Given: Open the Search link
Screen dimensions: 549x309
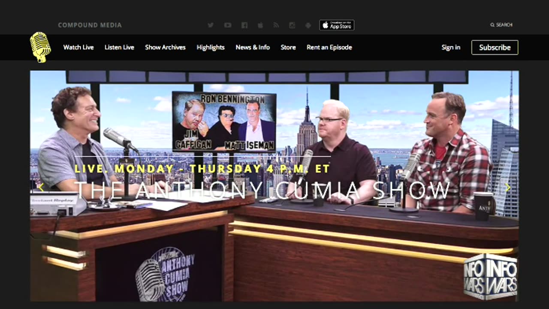Looking at the screenshot, I should 501,25.
